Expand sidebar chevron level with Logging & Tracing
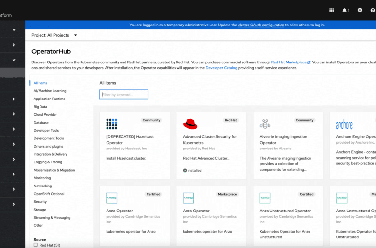This screenshot has width=376, height=248. (x=14, y=159)
